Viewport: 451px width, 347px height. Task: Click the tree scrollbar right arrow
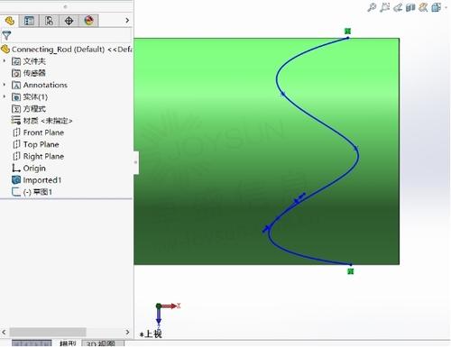(127, 333)
